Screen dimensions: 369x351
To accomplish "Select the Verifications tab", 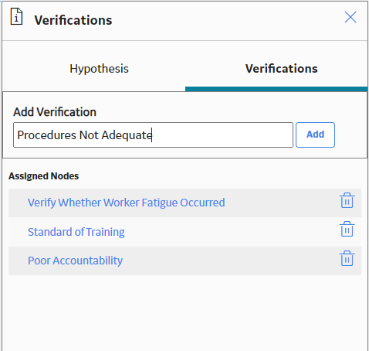I will pos(282,69).
